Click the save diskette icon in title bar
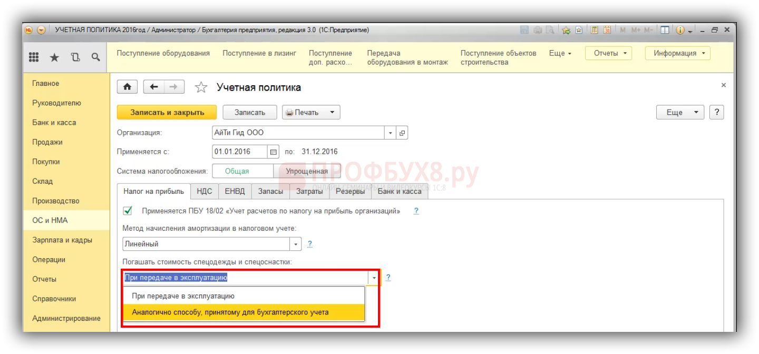Screen dimensions: 759x354 point(524,30)
